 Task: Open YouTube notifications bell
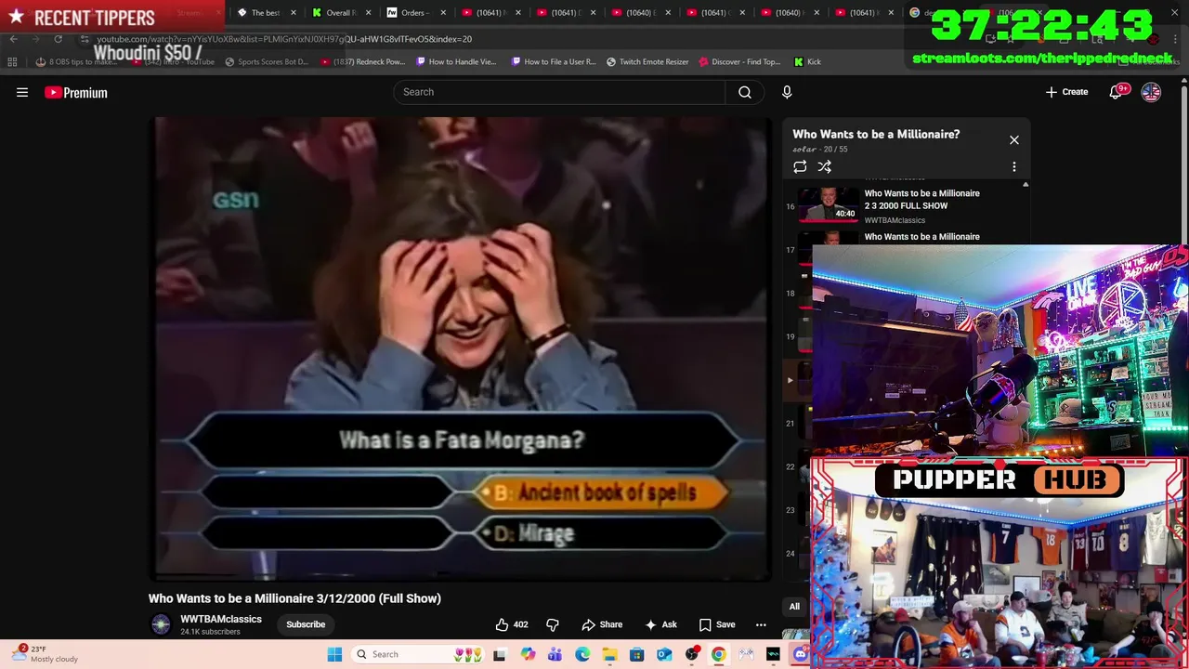(1116, 92)
